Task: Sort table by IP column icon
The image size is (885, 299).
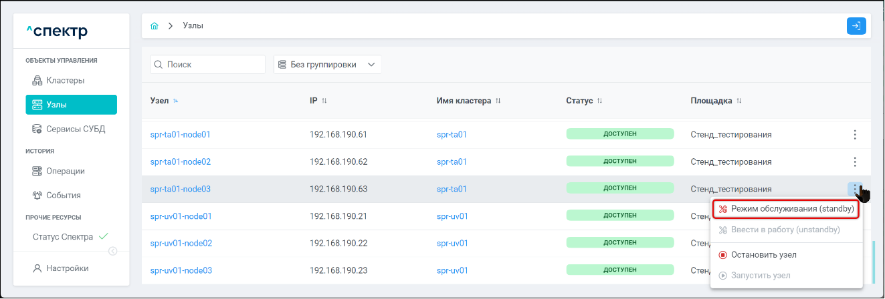Action: [324, 101]
